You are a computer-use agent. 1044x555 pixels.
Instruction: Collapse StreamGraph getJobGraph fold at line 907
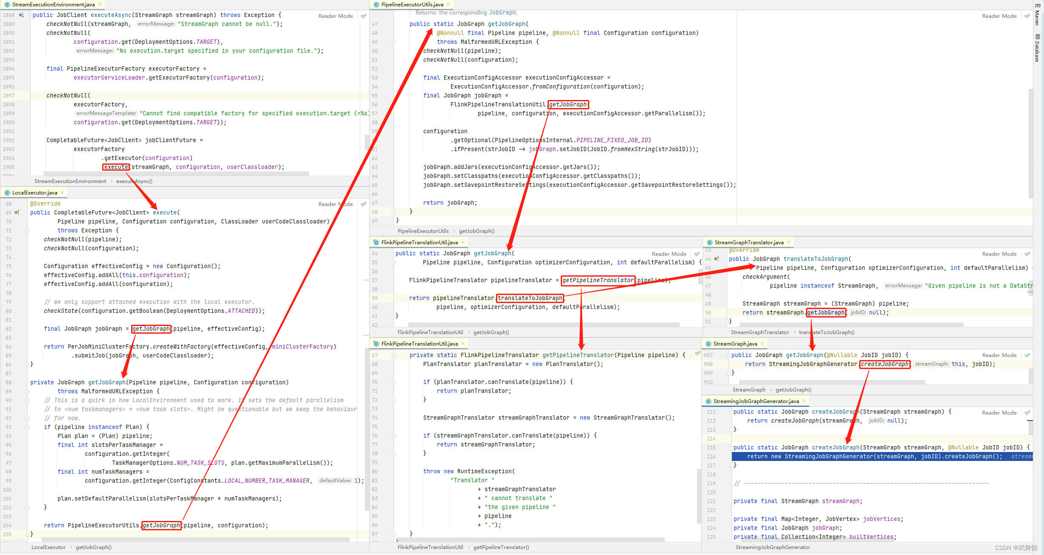729,355
